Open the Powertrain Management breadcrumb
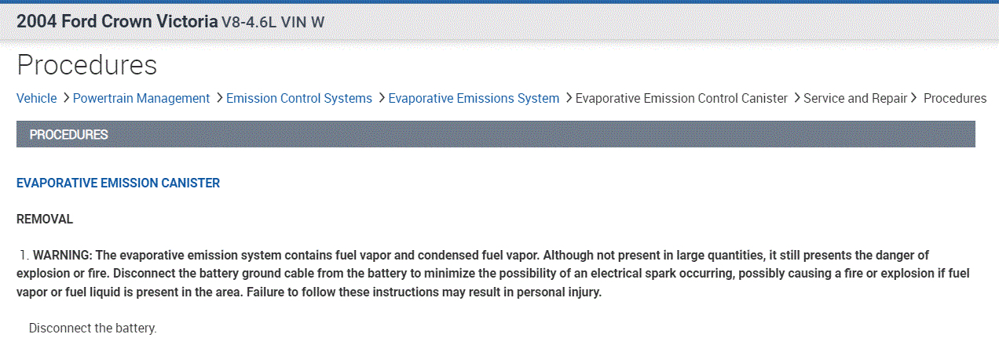The width and height of the screenshot is (999, 345). [x=141, y=99]
